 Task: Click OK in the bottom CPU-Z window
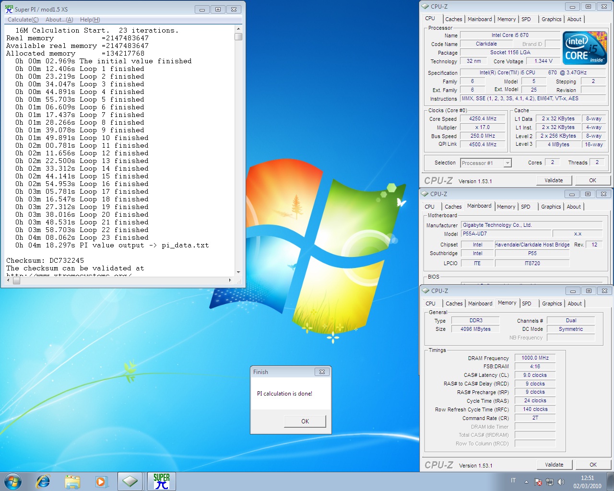pos(593,465)
